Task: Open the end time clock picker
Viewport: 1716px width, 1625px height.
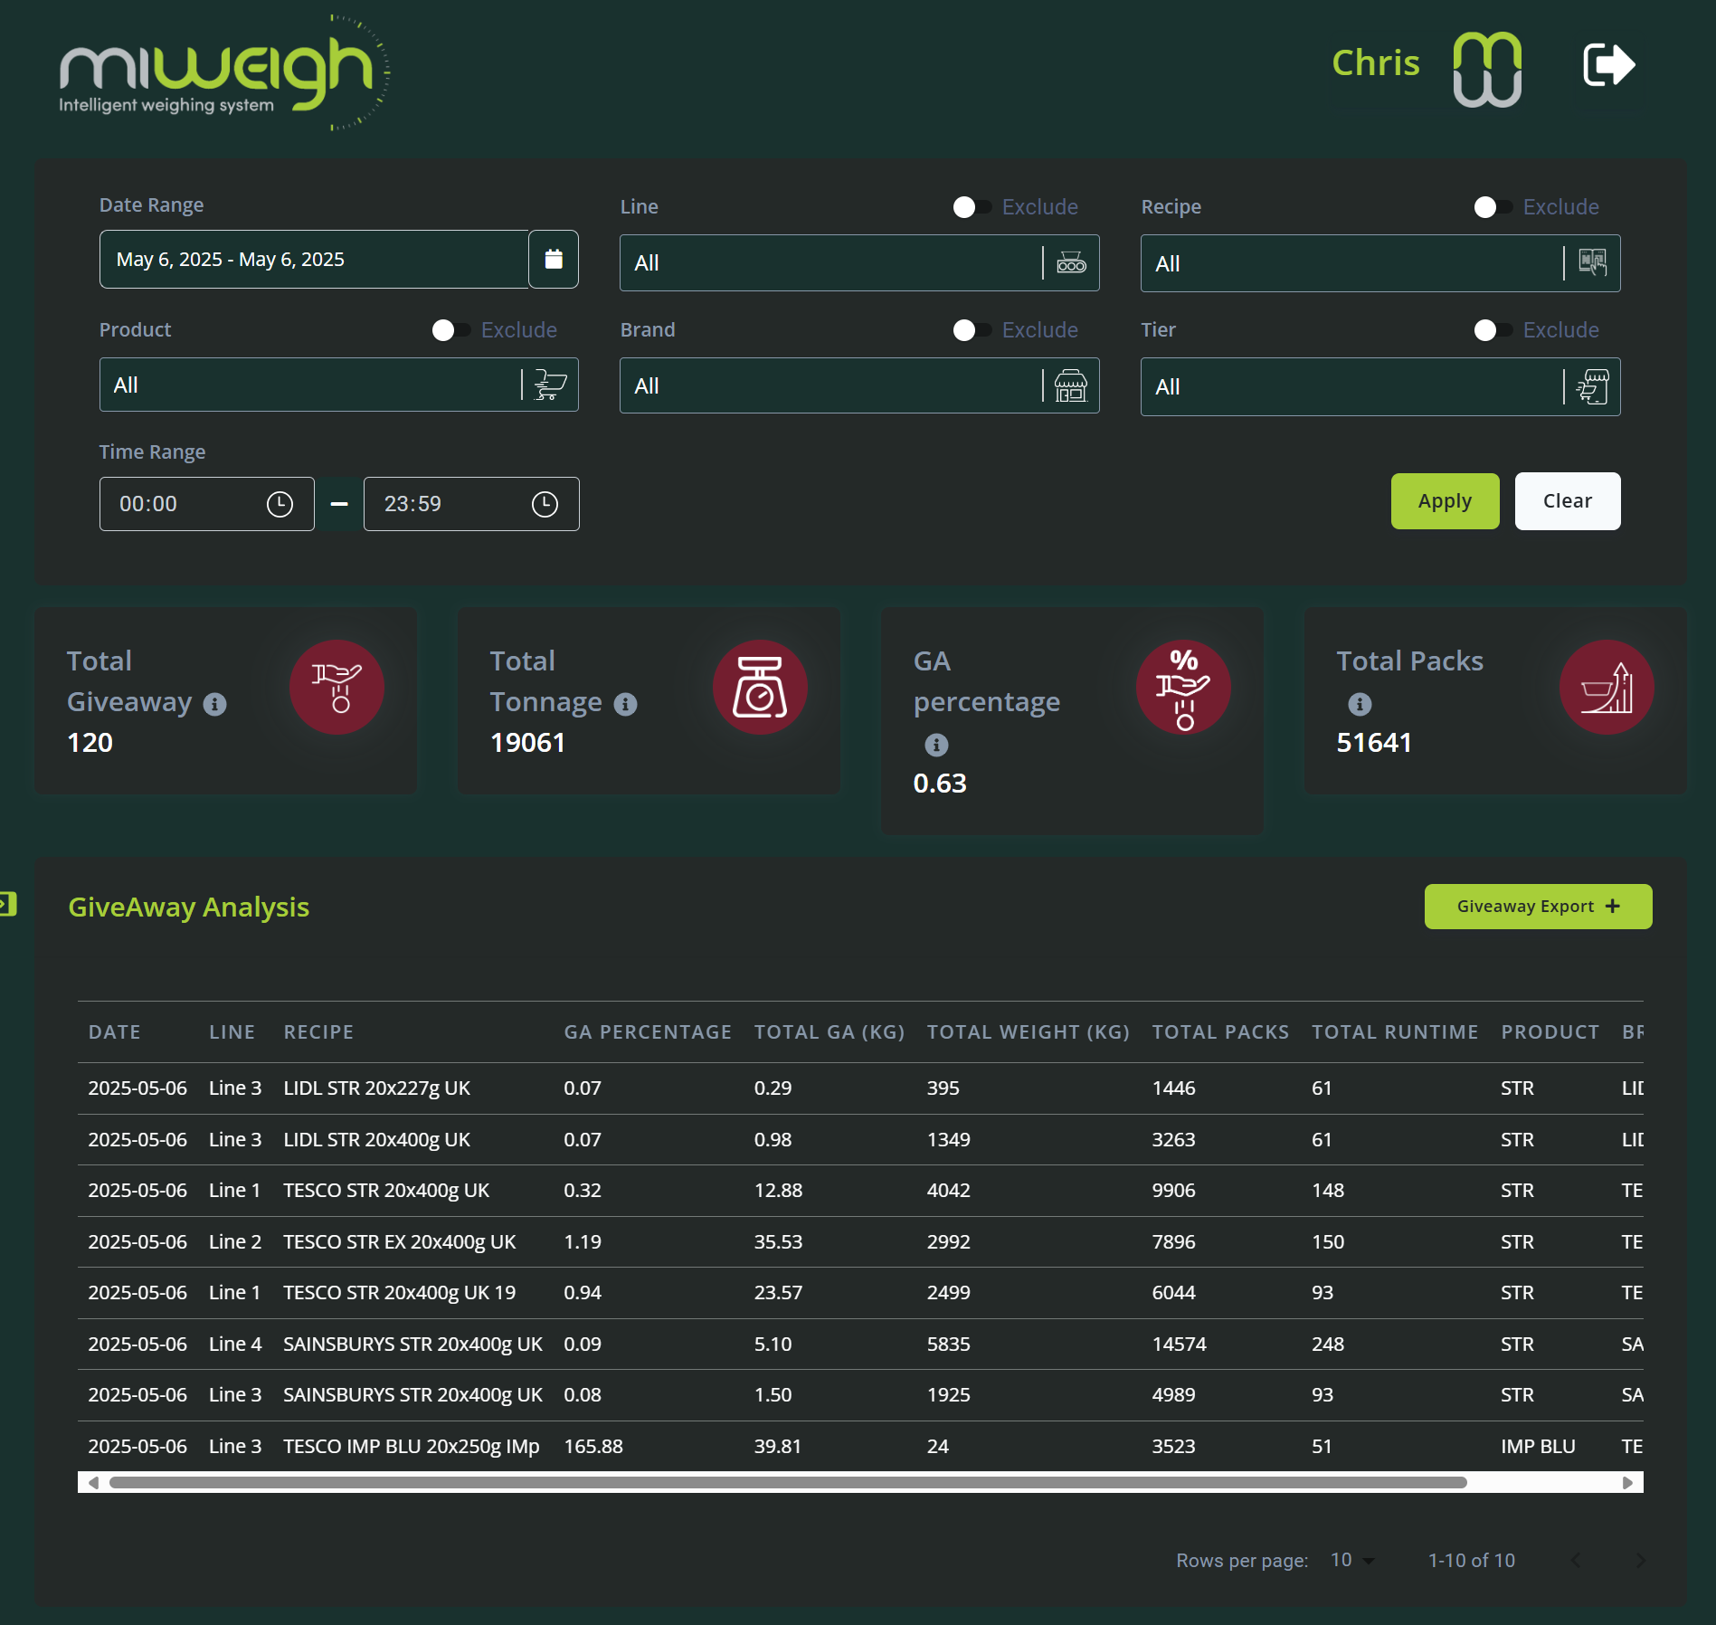Action: pyautogui.click(x=545, y=504)
